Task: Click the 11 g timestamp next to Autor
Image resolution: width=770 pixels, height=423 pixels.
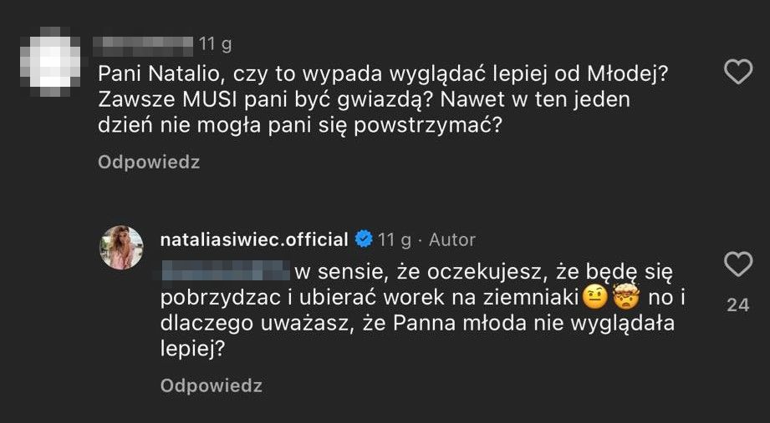Action: (395, 240)
